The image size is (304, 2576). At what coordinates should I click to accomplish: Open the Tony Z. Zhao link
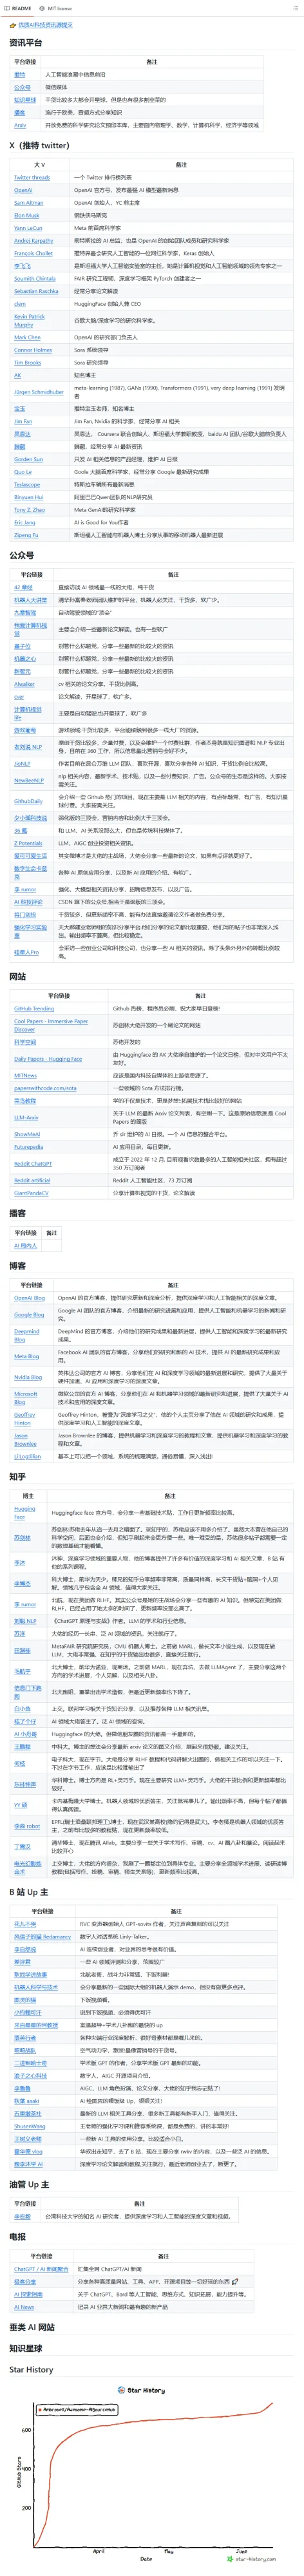pyautogui.click(x=30, y=509)
